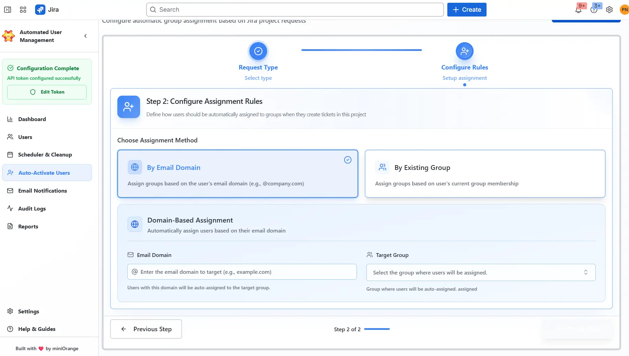The width and height of the screenshot is (629, 356).
Task: Open Users from the sidebar
Action: pos(47,137)
